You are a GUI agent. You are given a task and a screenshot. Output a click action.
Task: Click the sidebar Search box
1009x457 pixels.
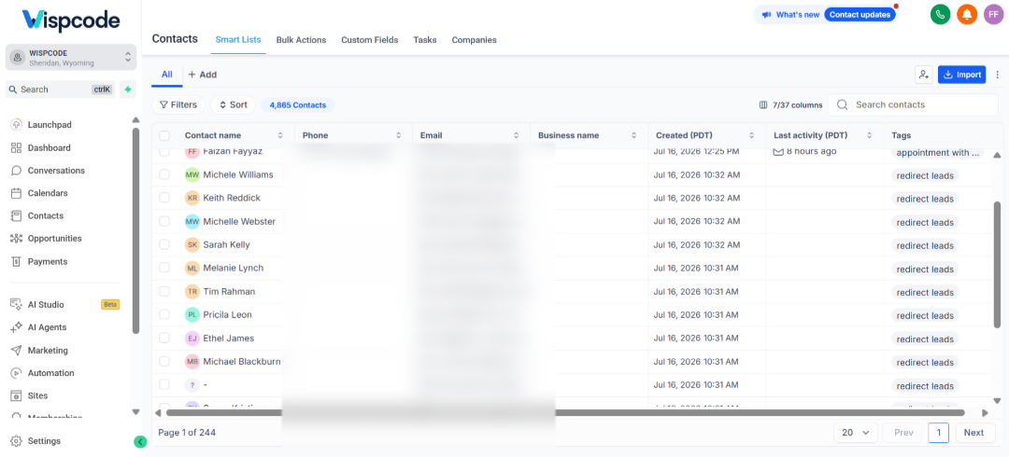coord(61,90)
